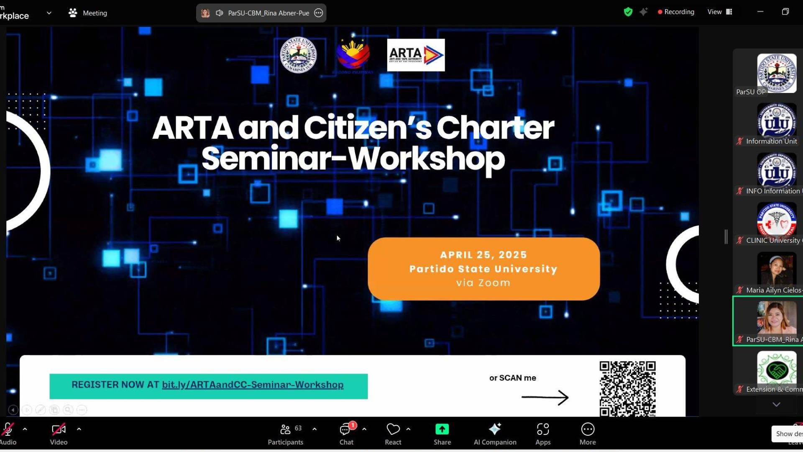
Task: Expand chat options caret
Action: click(x=364, y=429)
